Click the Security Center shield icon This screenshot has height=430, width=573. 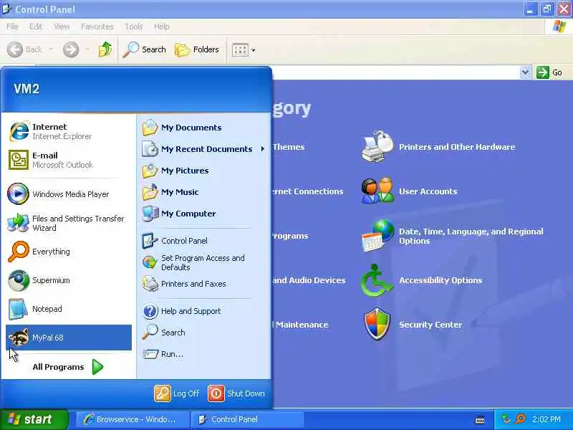pos(377,325)
